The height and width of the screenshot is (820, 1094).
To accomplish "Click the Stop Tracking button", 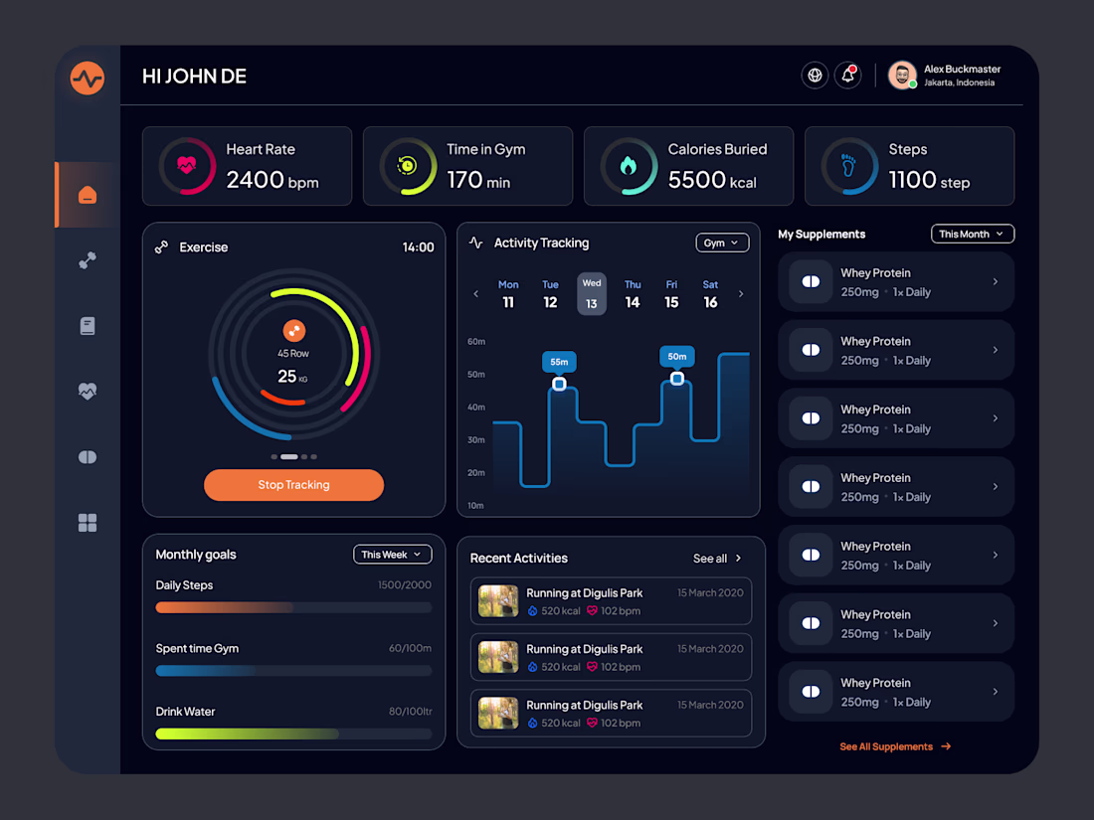I will point(293,485).
